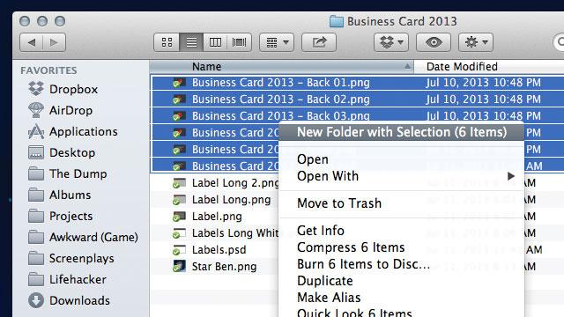This screenshot has height=317, width=564.
Task: Open the Dropbox toolbar dropdown
Action: (x=391, y=42)
